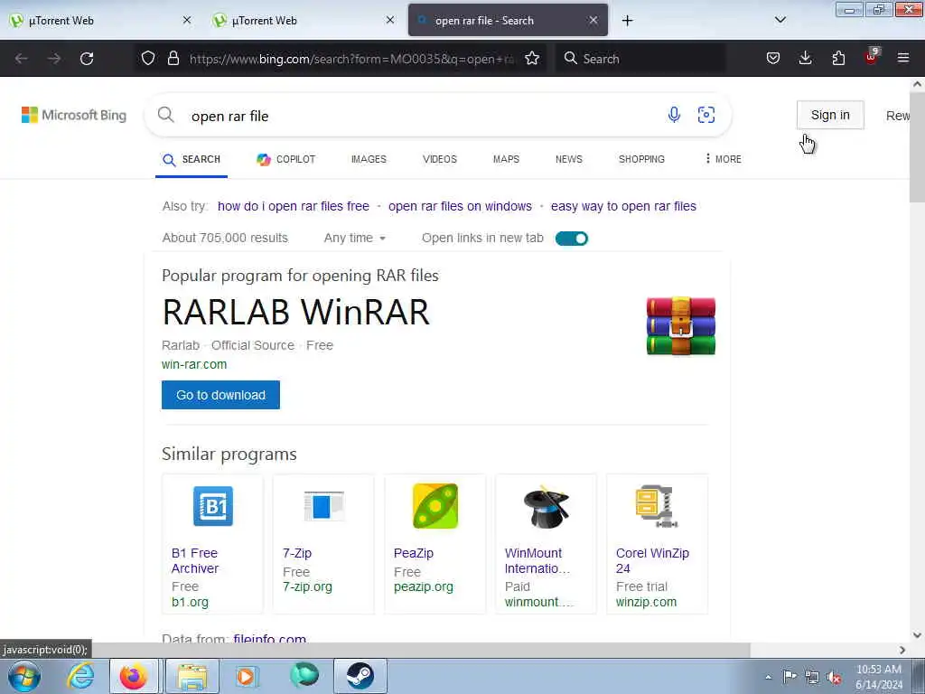Open Bing visual search camera icon
The image size is (925, 694).
(706, 115)
